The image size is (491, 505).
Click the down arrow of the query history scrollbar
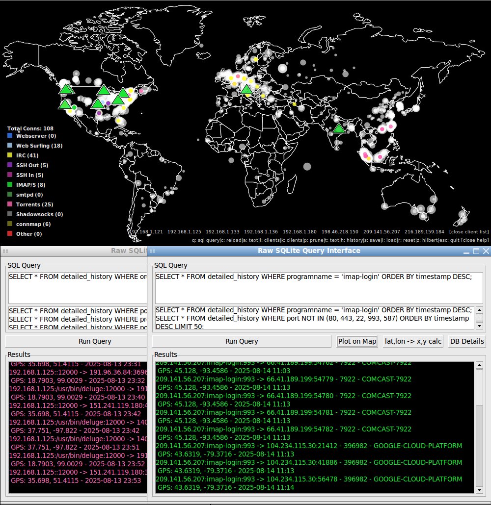pyautogui.click(x=479, y=326)
